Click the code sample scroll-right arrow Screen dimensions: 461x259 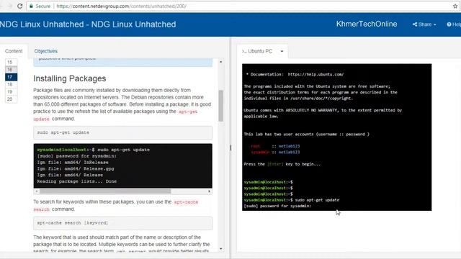209,191
